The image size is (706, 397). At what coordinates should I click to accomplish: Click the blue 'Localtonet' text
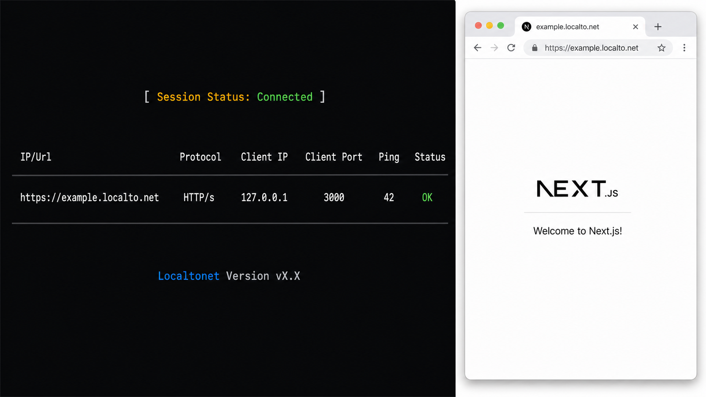[189, 276]
